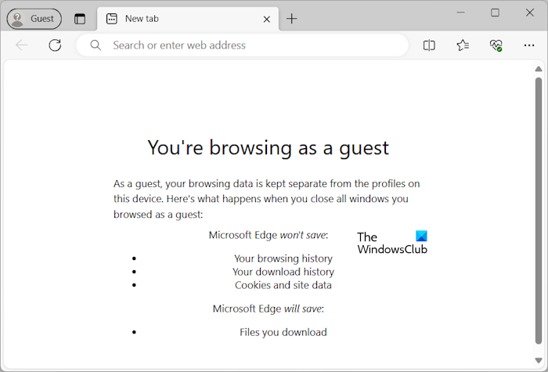The height and width of the screenshot is (372, 548).
Task: Enable split screen view
Action: click(429, 45)
